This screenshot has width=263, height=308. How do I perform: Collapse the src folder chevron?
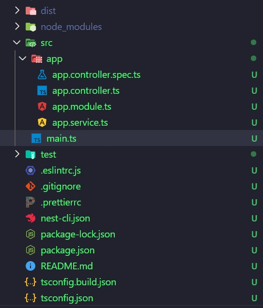[17, 42]
